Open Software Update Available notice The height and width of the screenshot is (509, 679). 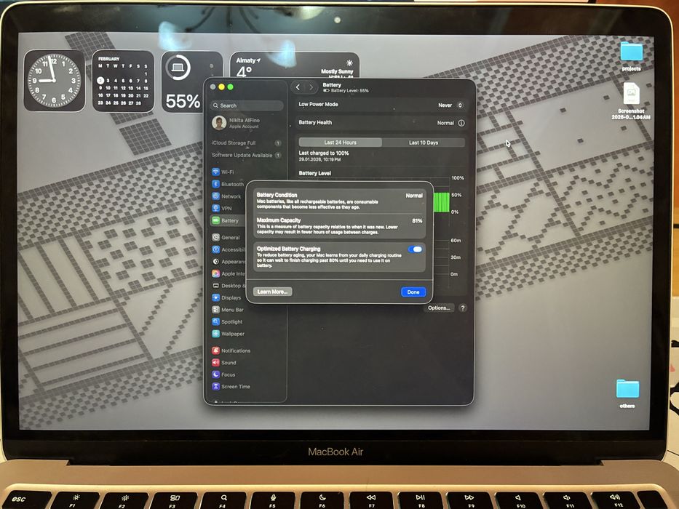pyautogui.click(x=247, y=155)
